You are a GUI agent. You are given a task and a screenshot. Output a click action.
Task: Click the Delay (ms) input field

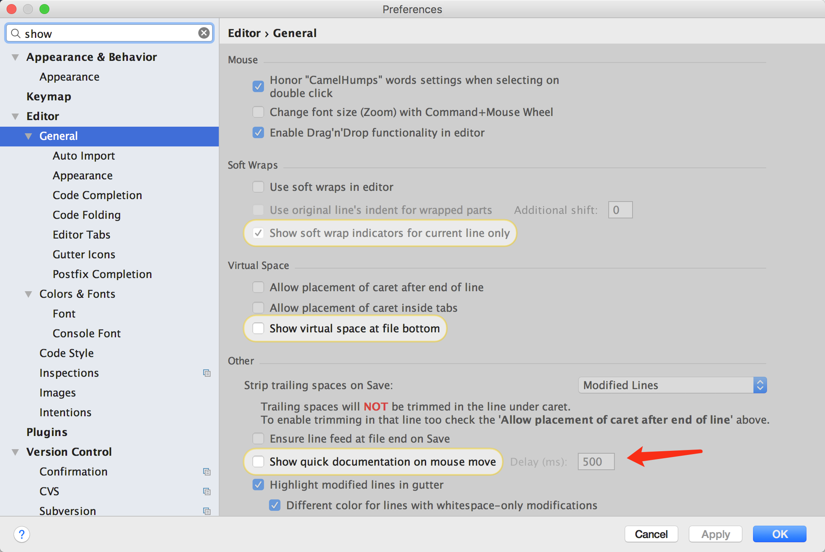[596, 462]
